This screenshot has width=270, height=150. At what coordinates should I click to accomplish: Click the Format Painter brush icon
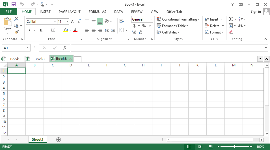tap(16, 32)
